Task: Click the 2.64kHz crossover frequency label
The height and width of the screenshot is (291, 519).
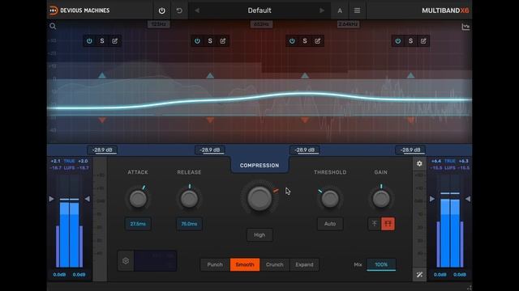Action: click(348, 24)
